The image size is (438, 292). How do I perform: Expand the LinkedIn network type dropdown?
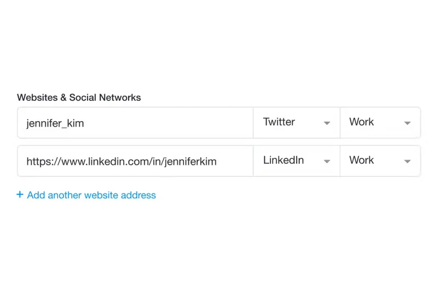296,161
